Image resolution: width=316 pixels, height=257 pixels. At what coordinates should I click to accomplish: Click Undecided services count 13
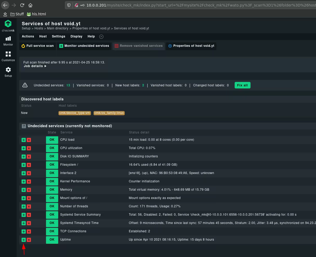tap(68, 85)
